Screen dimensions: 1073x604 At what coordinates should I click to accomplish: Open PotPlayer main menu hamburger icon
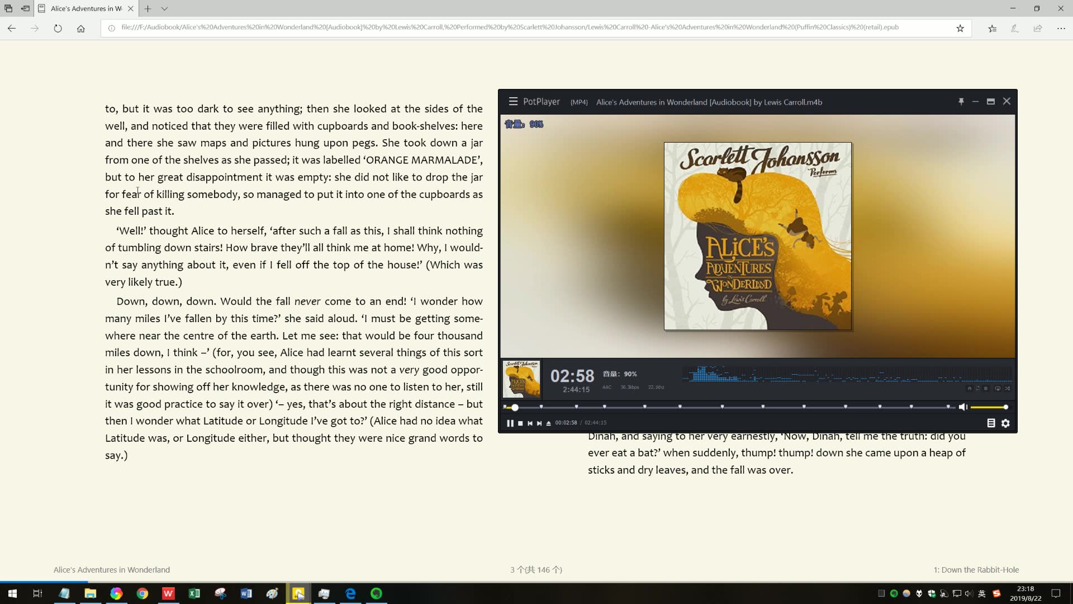(x=513, y=102)
